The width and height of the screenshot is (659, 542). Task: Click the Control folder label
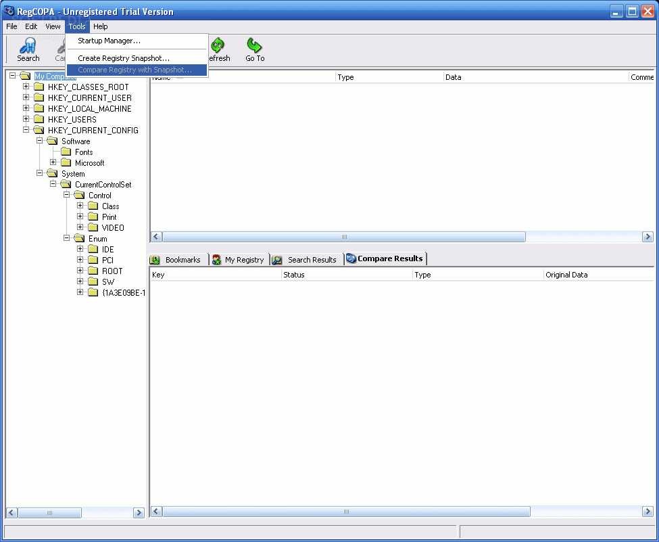(99, 196)
